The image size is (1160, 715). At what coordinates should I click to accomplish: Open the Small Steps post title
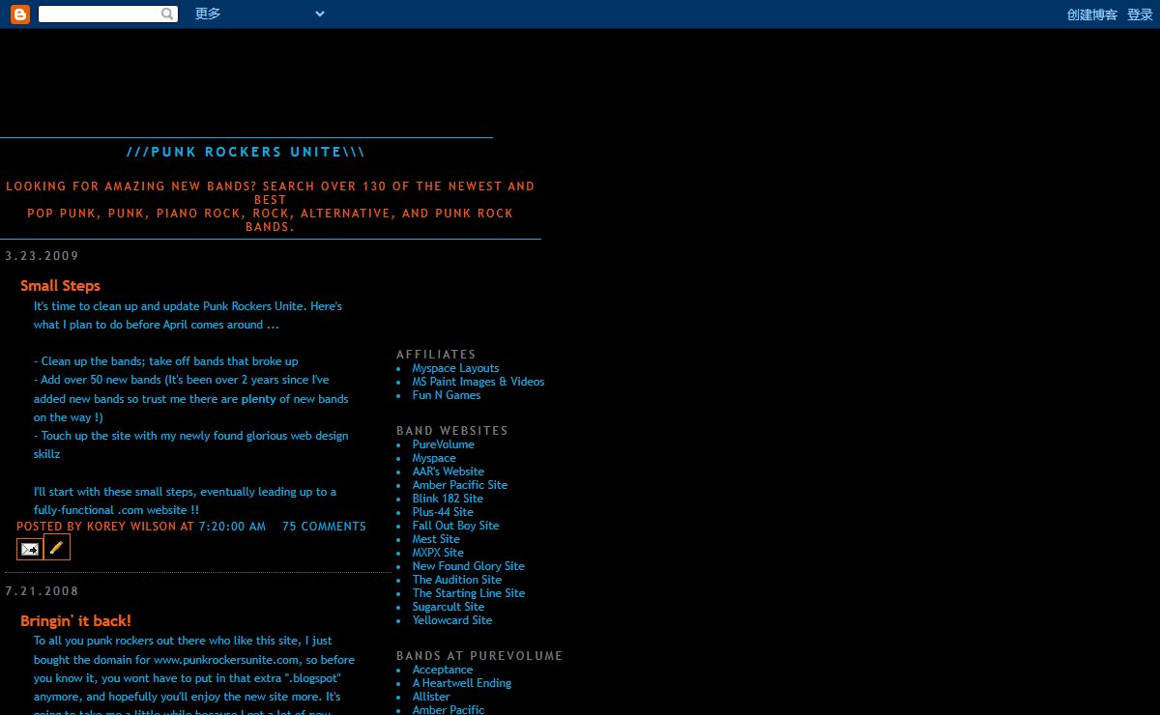coord(60,286)
